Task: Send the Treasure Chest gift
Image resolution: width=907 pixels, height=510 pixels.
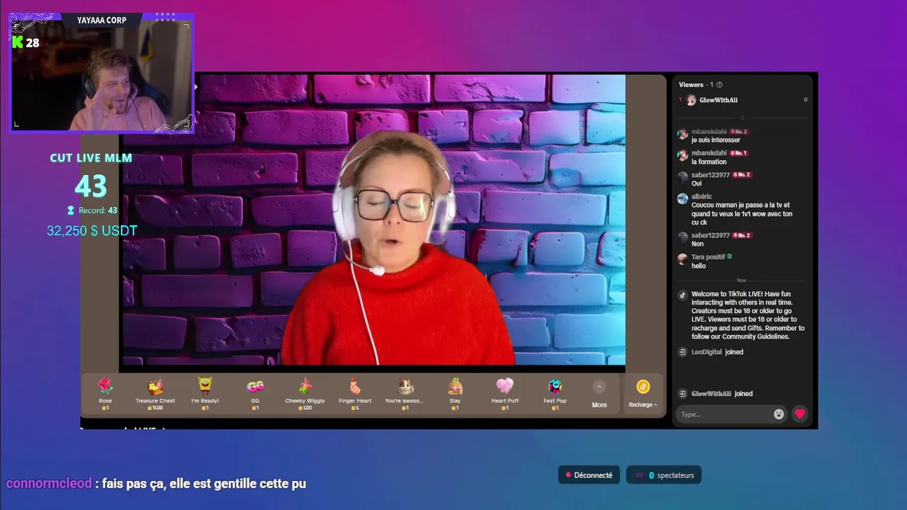Action: [155, 394]
